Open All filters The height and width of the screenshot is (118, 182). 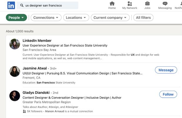(x=143, y=18)
